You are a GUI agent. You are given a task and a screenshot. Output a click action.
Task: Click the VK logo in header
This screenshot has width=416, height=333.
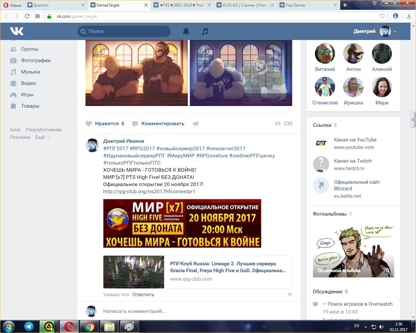coord(17,31)
